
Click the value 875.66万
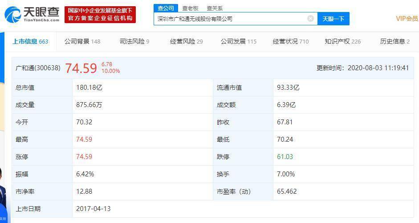89,105
